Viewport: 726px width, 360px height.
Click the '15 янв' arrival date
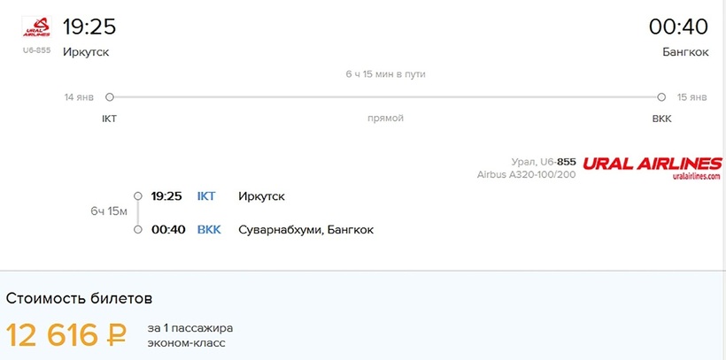pos(692,97)
